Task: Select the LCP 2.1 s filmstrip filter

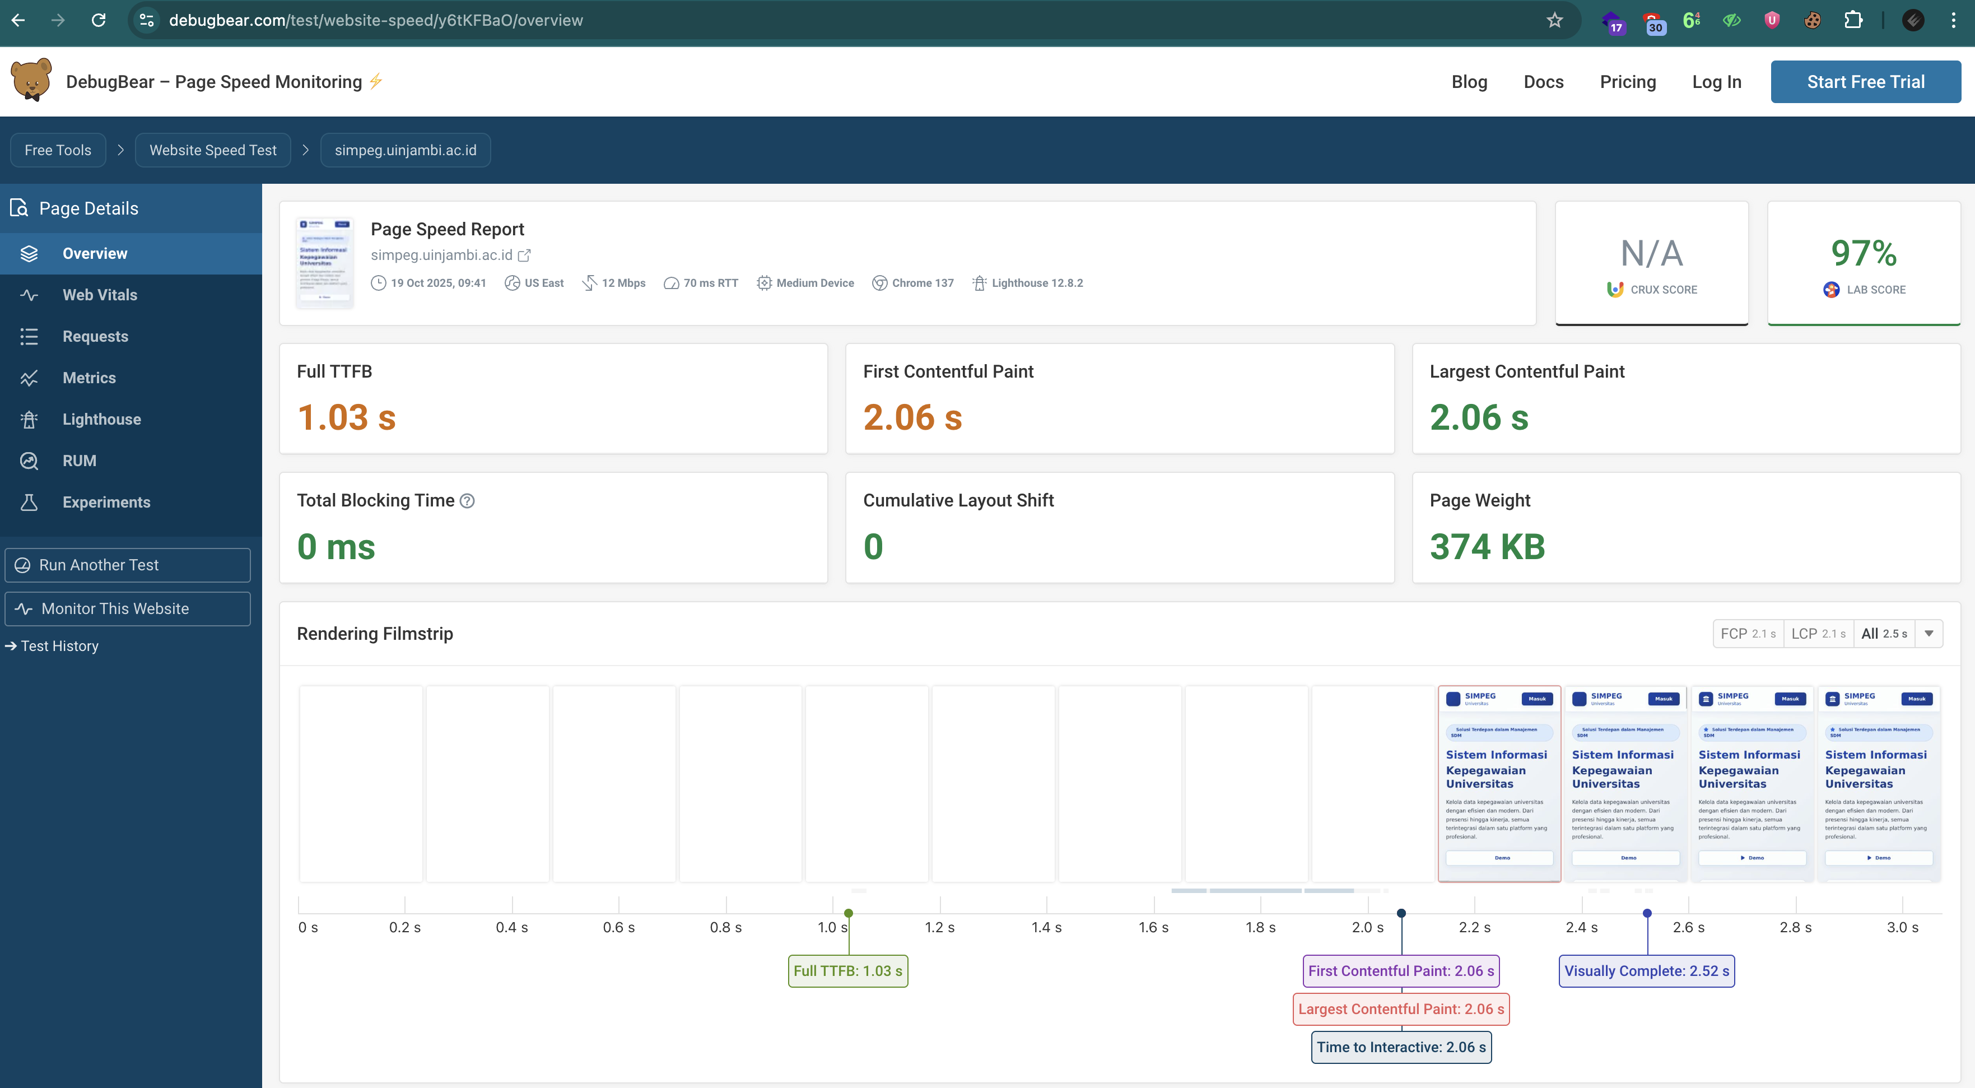Action: (1818, 634)
